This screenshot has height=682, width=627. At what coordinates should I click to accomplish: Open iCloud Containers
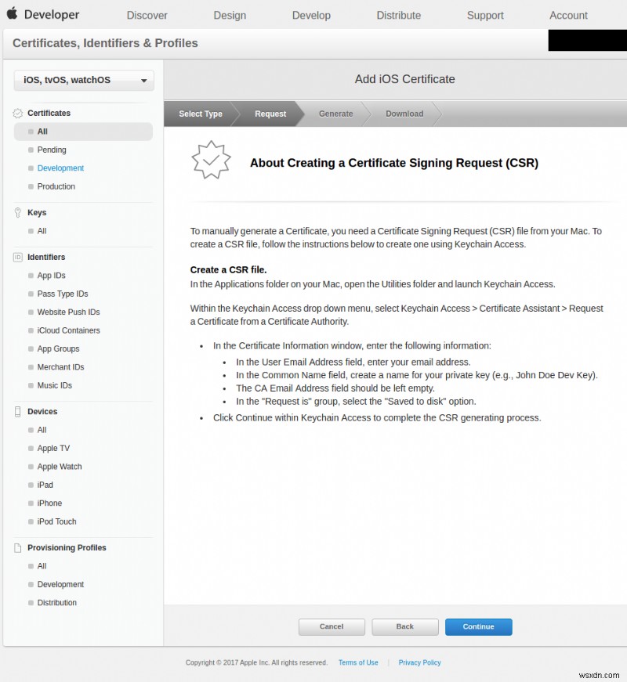click(x=68, y=330)
